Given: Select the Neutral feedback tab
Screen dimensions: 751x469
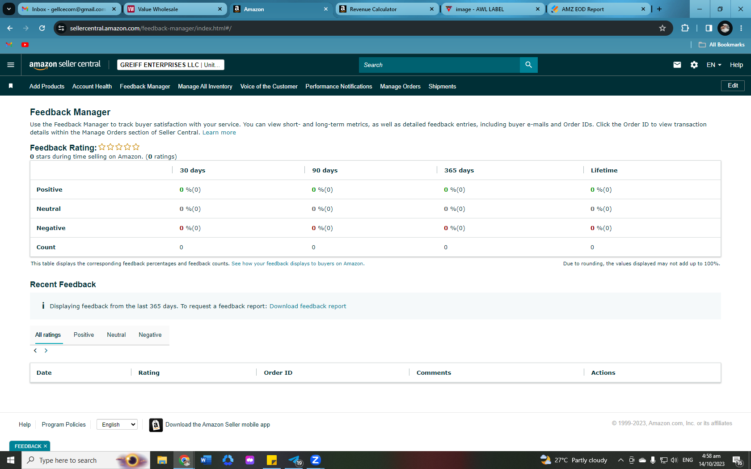Looking at the screenshot, I should click(x=116, y=335).
